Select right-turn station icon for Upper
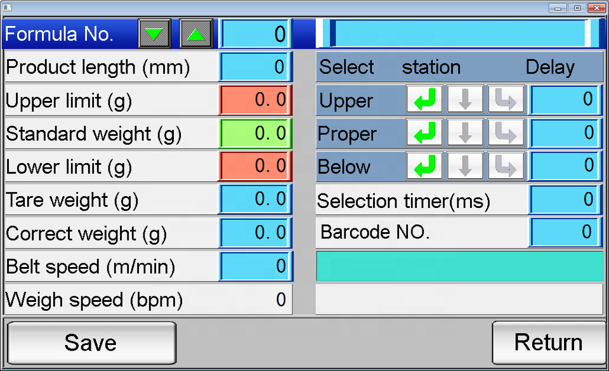Screen dimensions: 609x371 pyautogui.click(x=506, y=100)
